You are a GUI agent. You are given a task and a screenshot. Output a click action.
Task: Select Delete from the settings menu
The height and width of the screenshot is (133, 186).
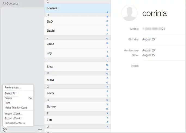click(x=8, y=98)
